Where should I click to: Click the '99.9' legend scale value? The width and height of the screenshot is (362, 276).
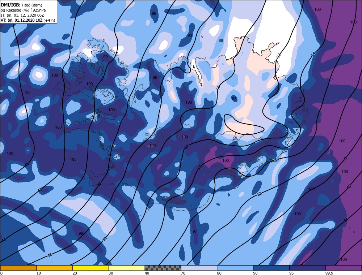(329, 273)
